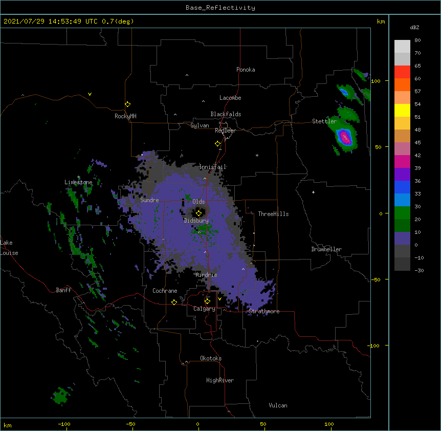441x431 pixels.
Task: Click the 2021/07/29 14:53:49 UTC timestamp
Action: click(50, 21)
